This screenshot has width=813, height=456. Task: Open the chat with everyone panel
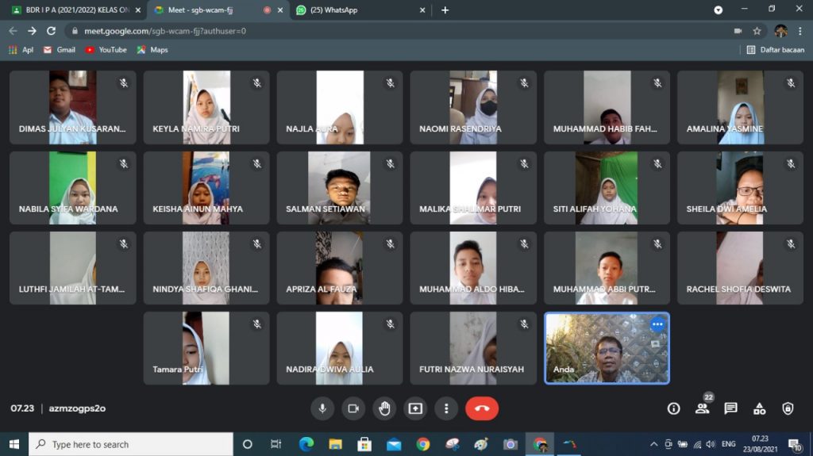tap(730, 408)
